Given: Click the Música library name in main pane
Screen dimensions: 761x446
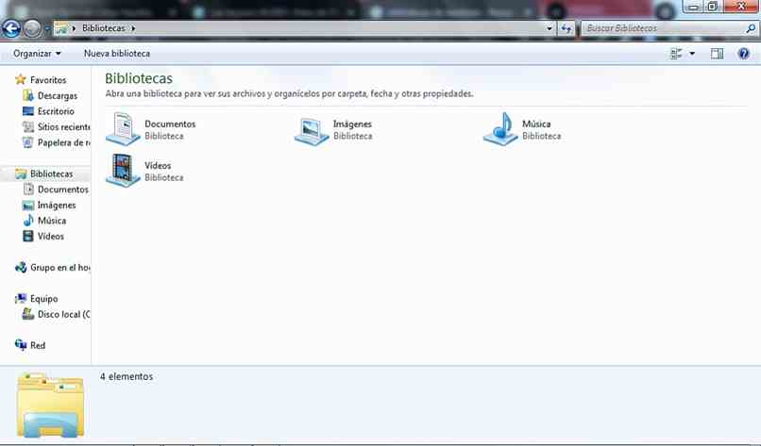Looking at the screenshot, I should coord(536,124).
